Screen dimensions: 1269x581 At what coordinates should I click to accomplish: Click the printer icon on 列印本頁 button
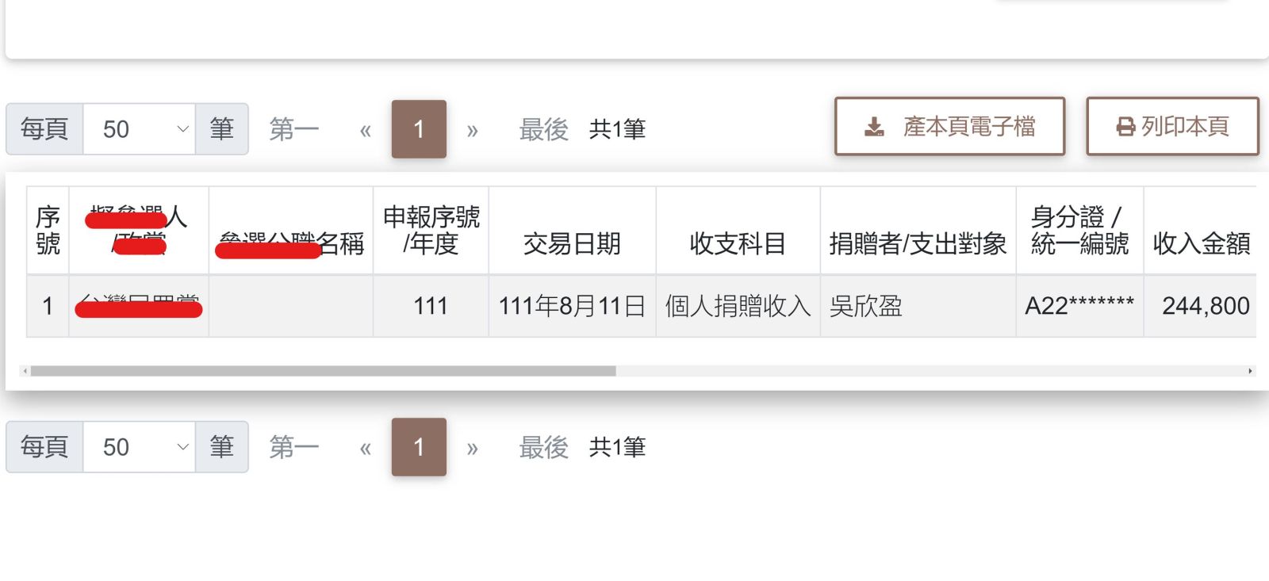pos(1125,127)
